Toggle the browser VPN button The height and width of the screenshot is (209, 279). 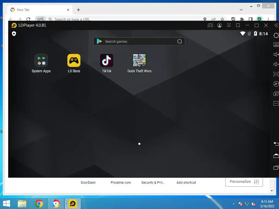[x=40, y=19]
